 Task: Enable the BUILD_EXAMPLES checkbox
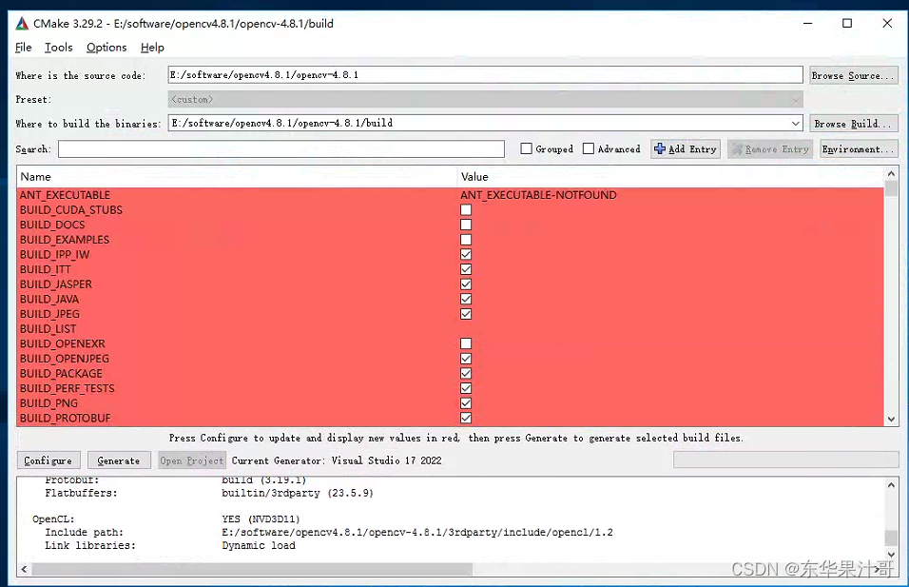click(466, 239)
